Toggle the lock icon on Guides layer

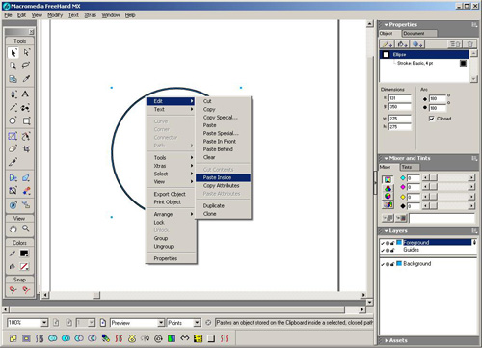pyautogui.click(x=392, y=250)
